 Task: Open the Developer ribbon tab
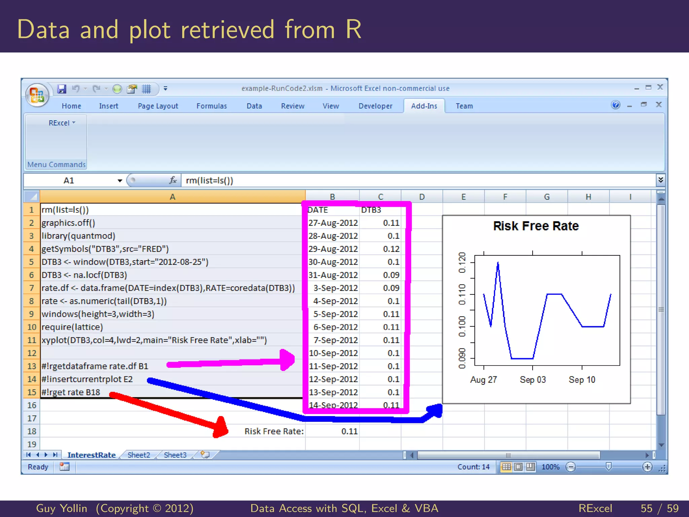click(375, 106)
